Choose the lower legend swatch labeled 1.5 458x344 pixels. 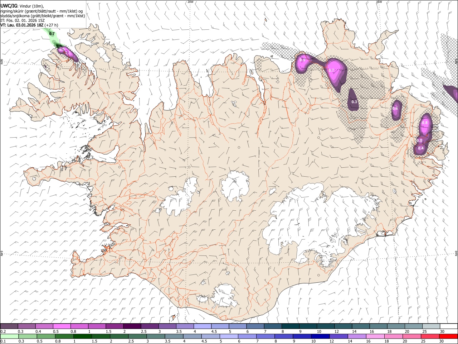point(101,336)
